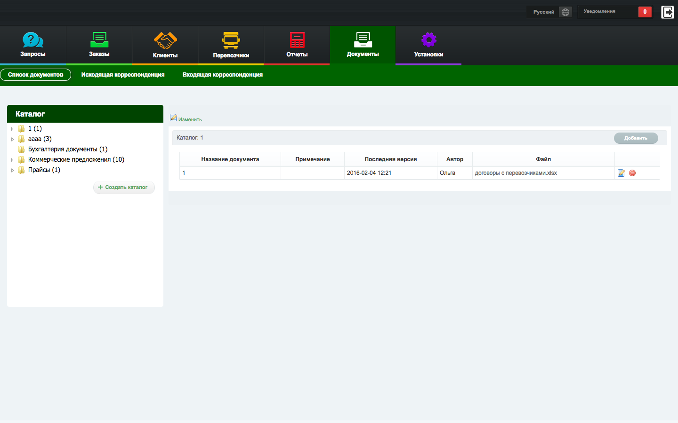Expand the Коммерческие предложения (10) node
This screenshot has height=423, width=678.
click(x=13, y=160)
